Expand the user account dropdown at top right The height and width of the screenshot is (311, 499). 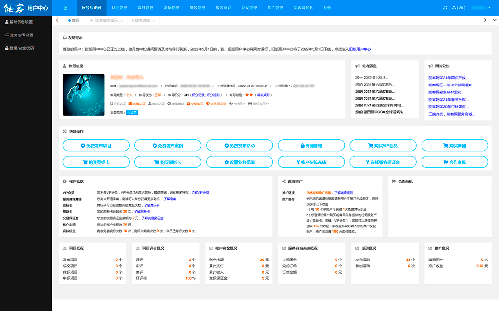pos(490,8)
